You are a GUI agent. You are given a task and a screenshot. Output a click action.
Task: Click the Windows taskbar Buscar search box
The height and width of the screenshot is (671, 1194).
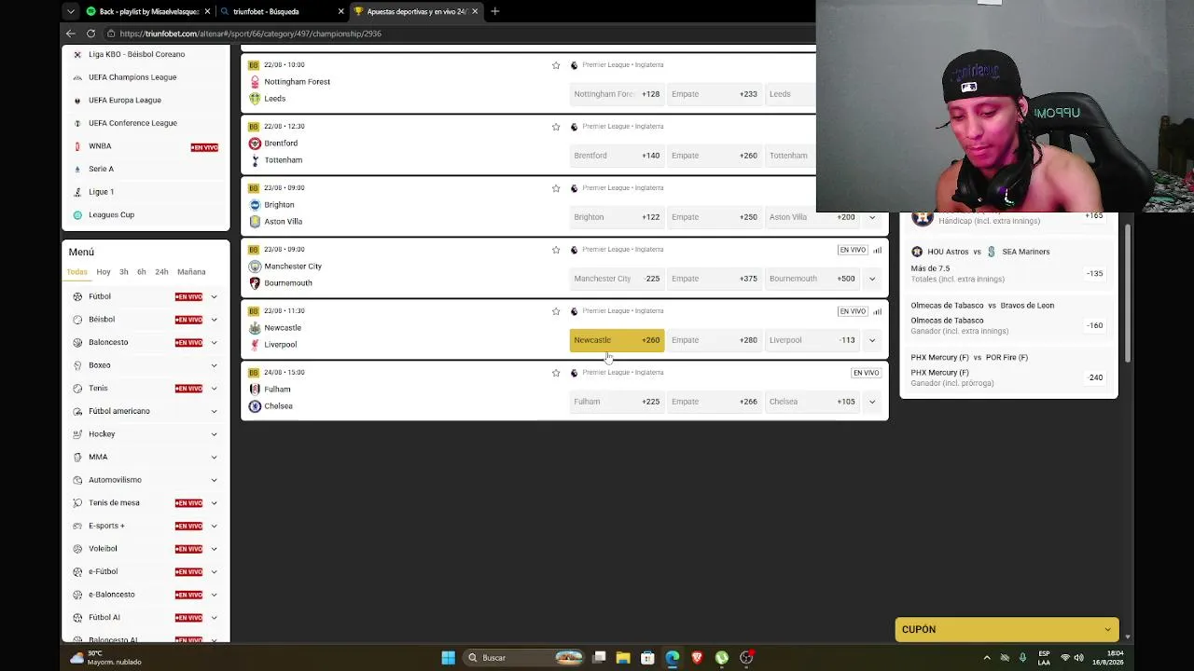pyautogui.click(x=525, y=658)
